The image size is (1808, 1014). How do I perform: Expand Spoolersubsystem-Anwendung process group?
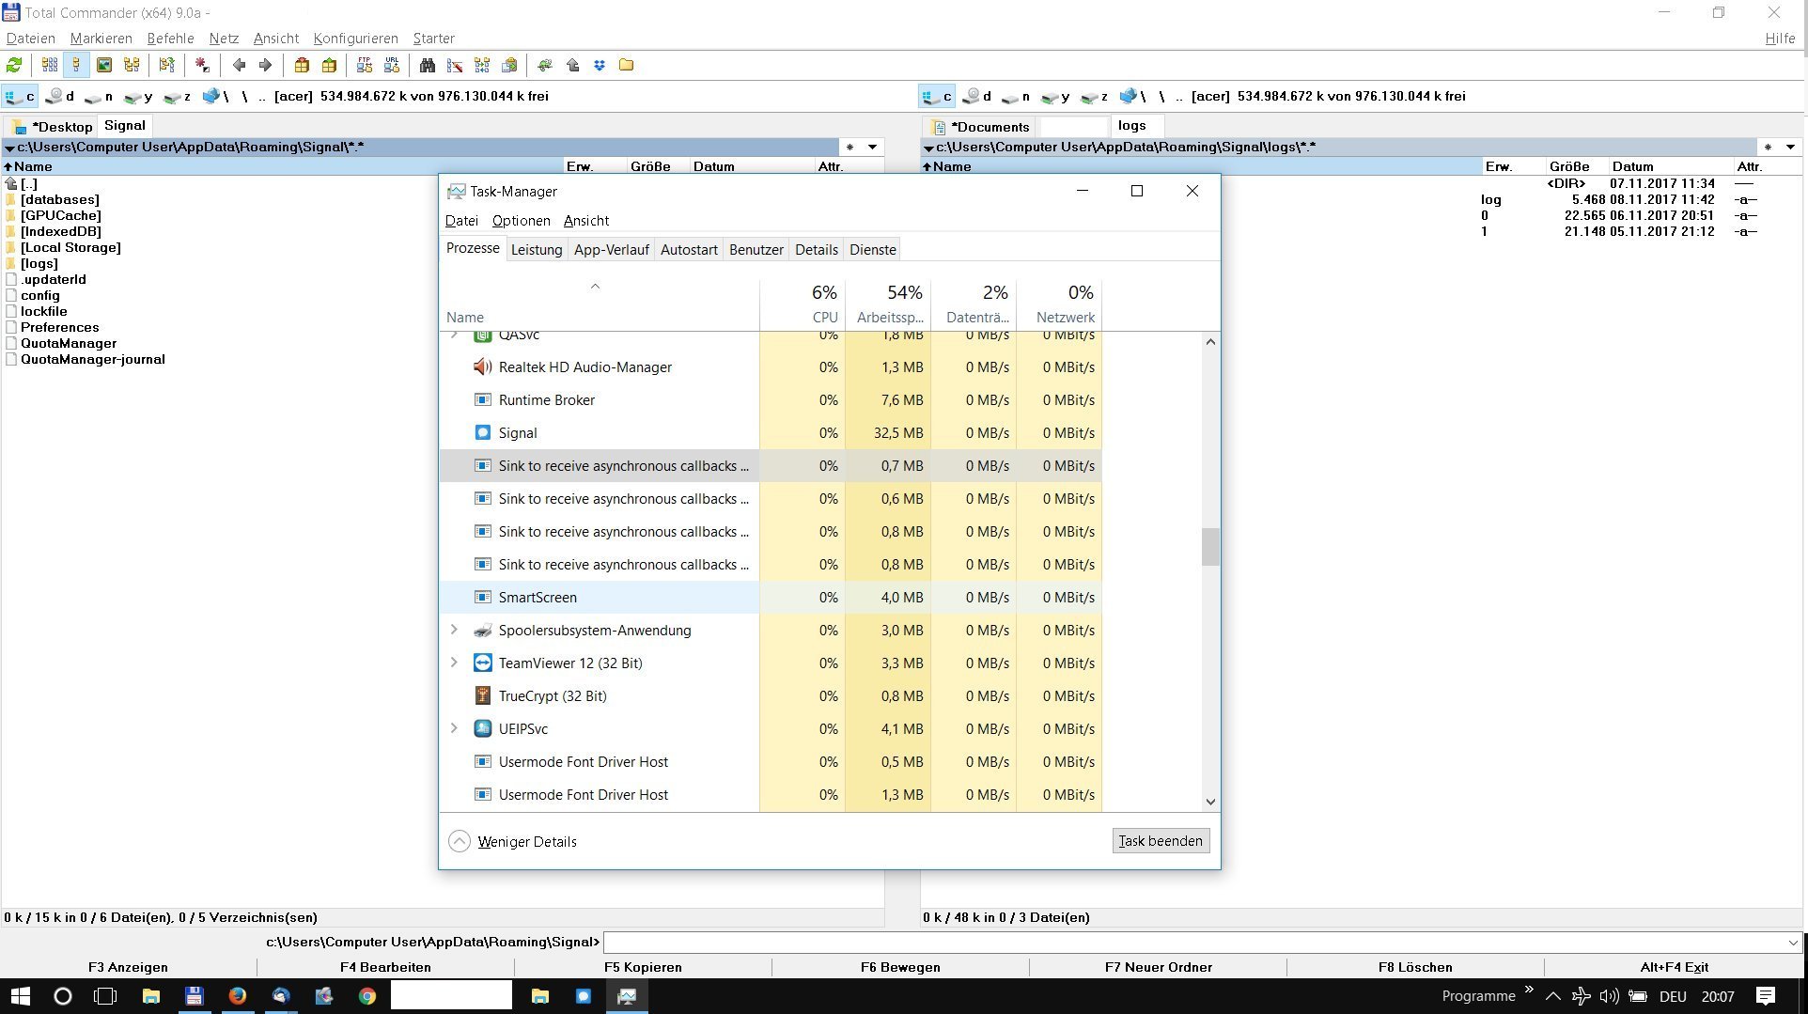454,630
